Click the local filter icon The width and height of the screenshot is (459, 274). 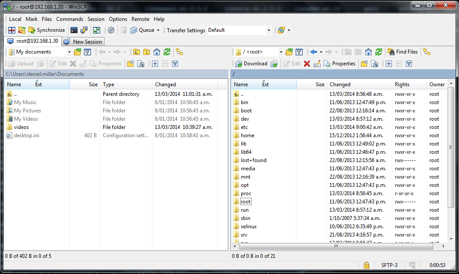click(88, 52)
